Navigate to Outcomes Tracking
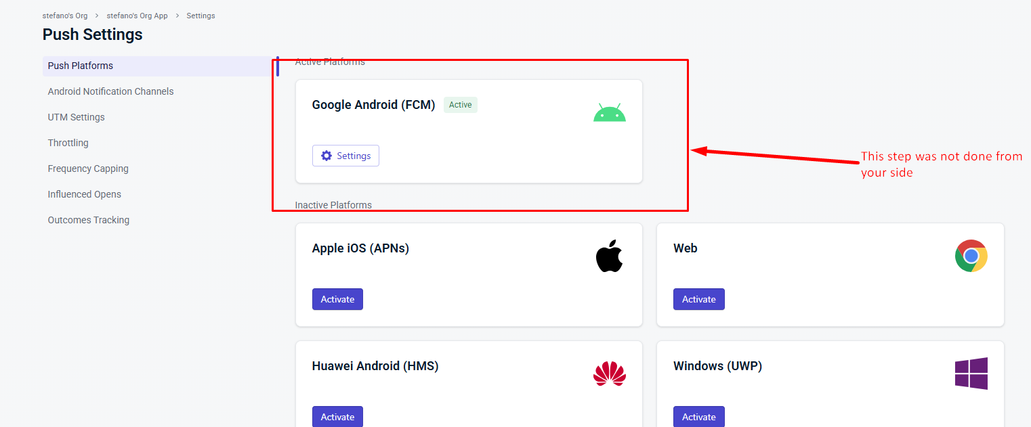 click(88, 220)
